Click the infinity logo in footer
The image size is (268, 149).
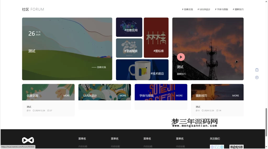click(x=28, y=140)
